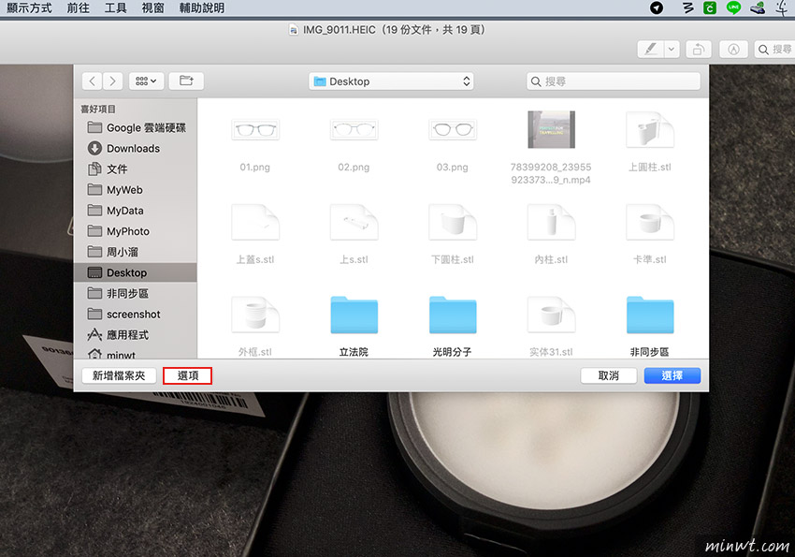Click the 卡準.stl file icon
The width and height of the screenshot is (795, 557).
tap(650, 222)
